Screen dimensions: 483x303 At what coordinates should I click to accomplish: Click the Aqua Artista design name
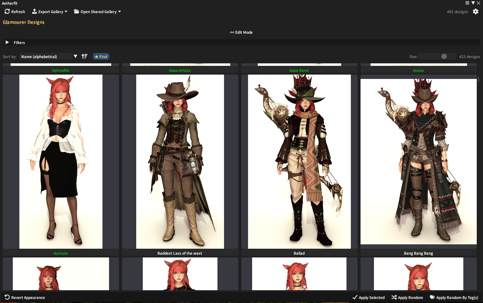[x=180, y=70]
